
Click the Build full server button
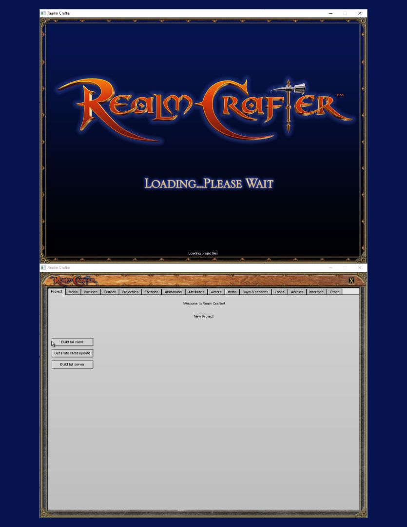click(x=73, y=365)
